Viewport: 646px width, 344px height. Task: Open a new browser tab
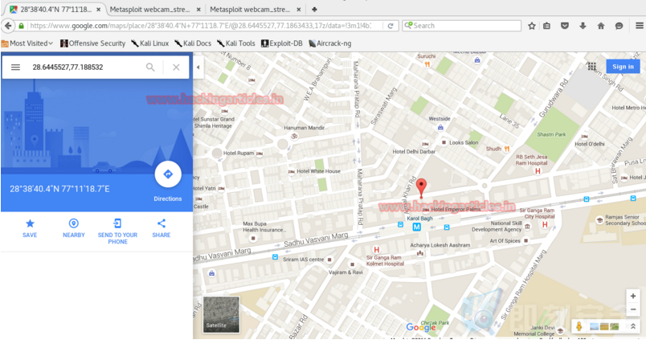[x=314, y=9]
